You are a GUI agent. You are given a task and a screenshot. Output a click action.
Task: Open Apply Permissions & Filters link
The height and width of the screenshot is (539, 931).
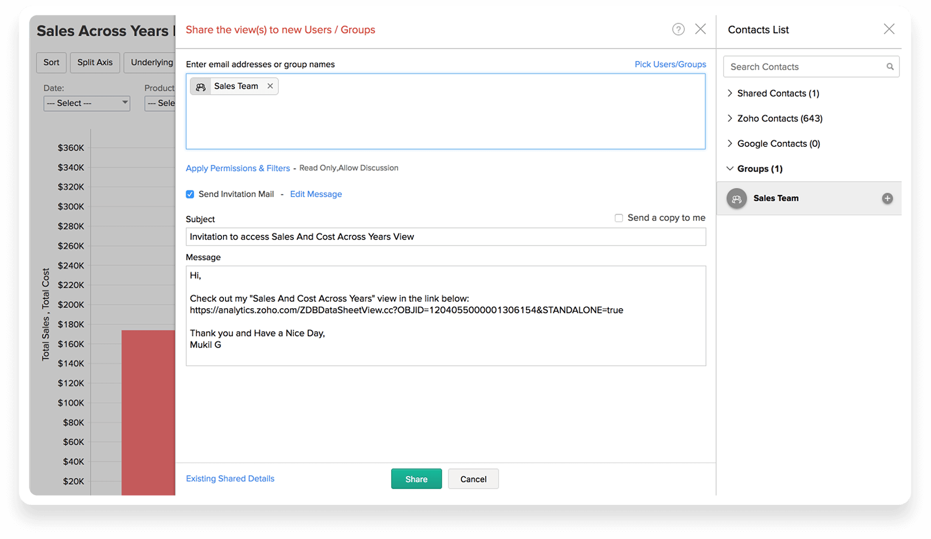[x=237, y=169]
